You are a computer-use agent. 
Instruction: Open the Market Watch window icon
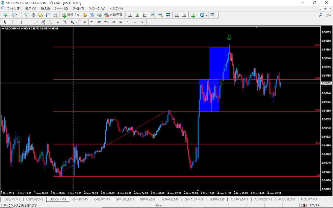point(26,15)
